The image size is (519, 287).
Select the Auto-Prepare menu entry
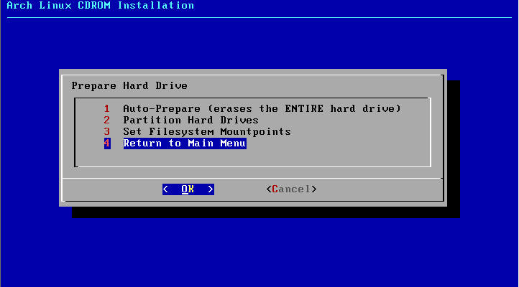[262, 108]
